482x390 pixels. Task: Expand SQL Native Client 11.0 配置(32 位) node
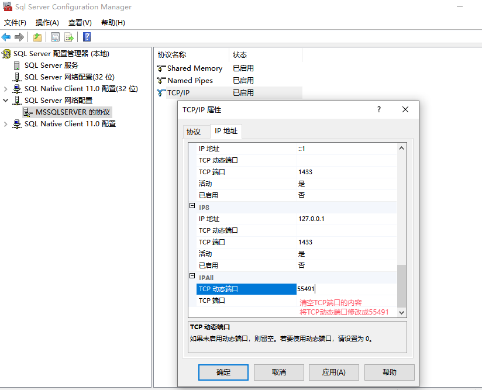coord(6,89)
